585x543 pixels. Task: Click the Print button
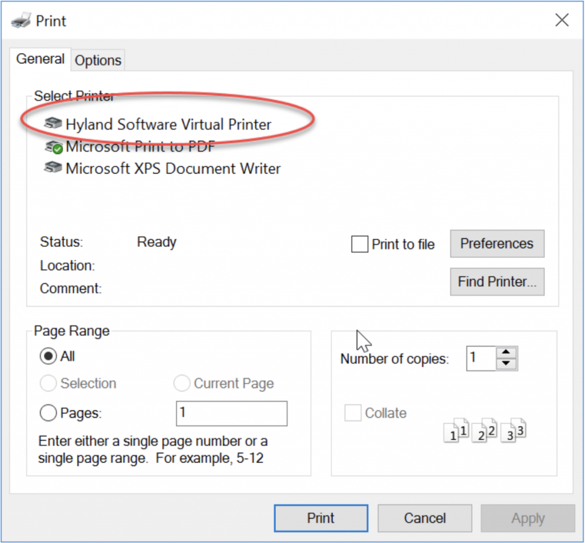(x=320, y=518)
